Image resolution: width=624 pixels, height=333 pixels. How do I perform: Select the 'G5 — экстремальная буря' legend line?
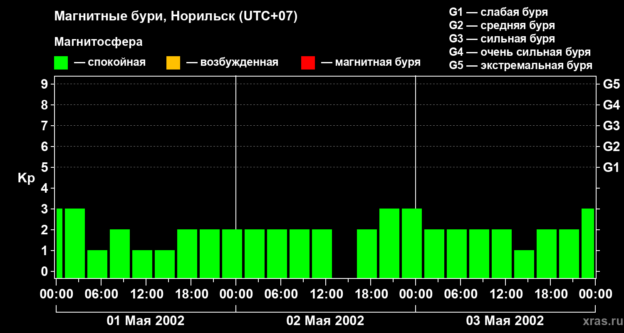(521, 66)
